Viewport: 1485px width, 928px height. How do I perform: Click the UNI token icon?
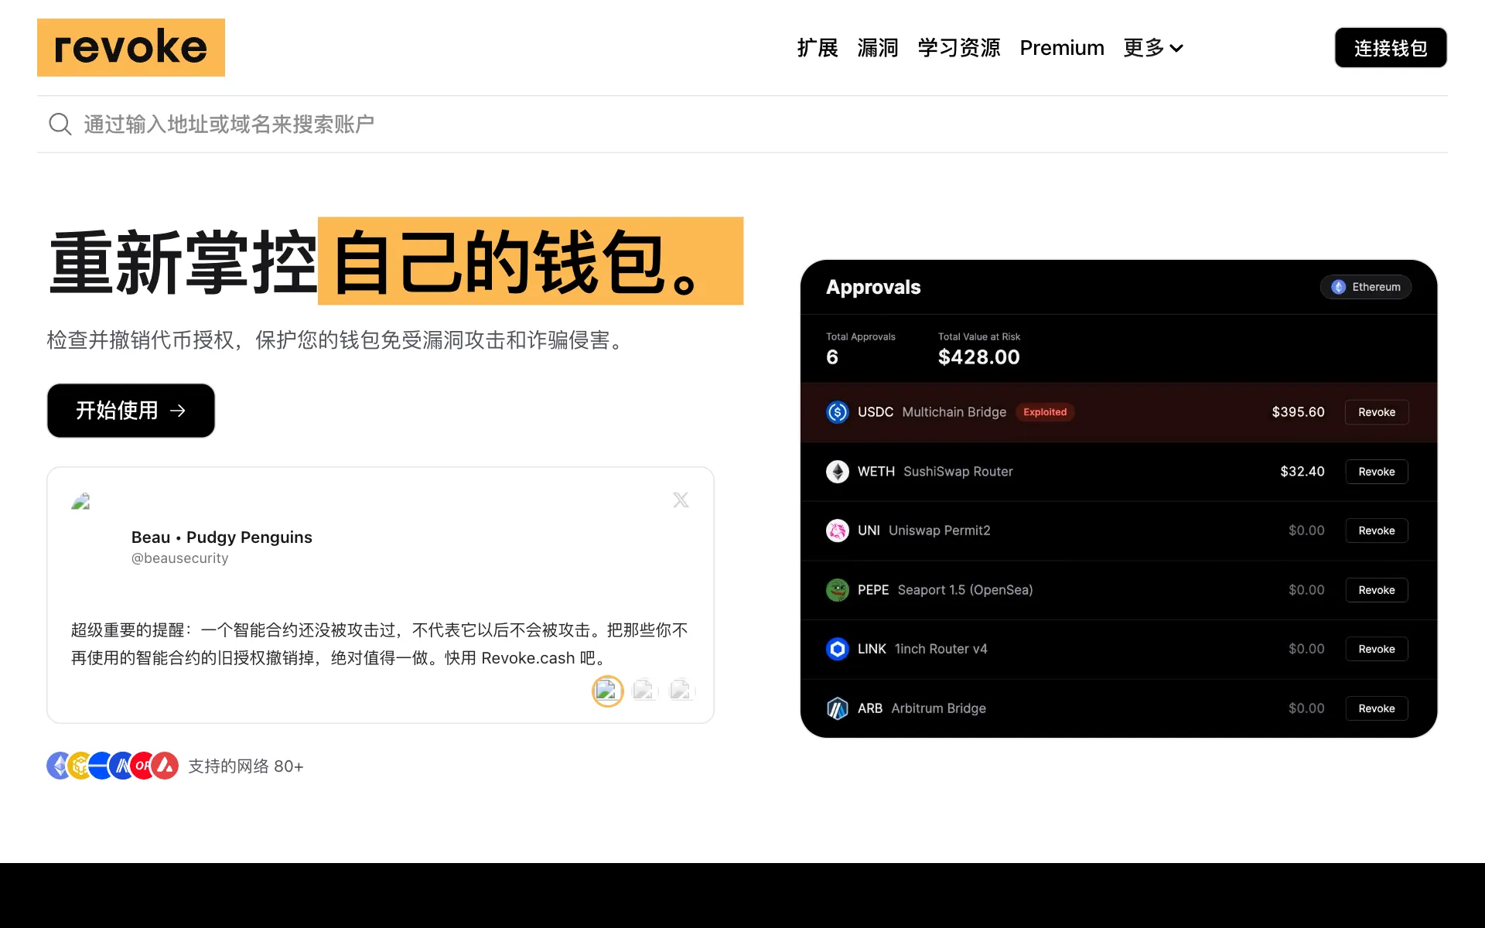coord(837,531)
